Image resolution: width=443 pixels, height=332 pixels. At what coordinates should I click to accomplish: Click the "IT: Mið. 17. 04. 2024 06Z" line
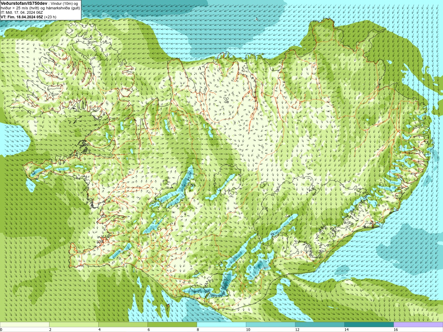[22, 12]
